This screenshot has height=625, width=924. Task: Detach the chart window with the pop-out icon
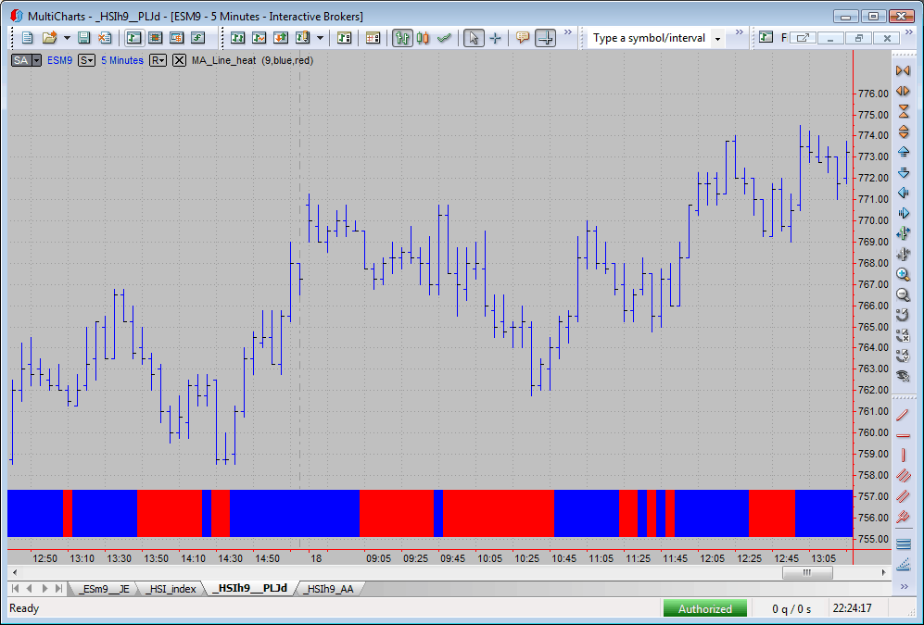pyautogui.click(x=803, y=38)
